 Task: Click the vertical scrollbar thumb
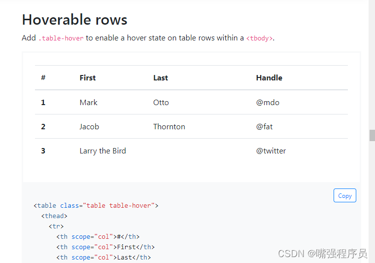372,135
